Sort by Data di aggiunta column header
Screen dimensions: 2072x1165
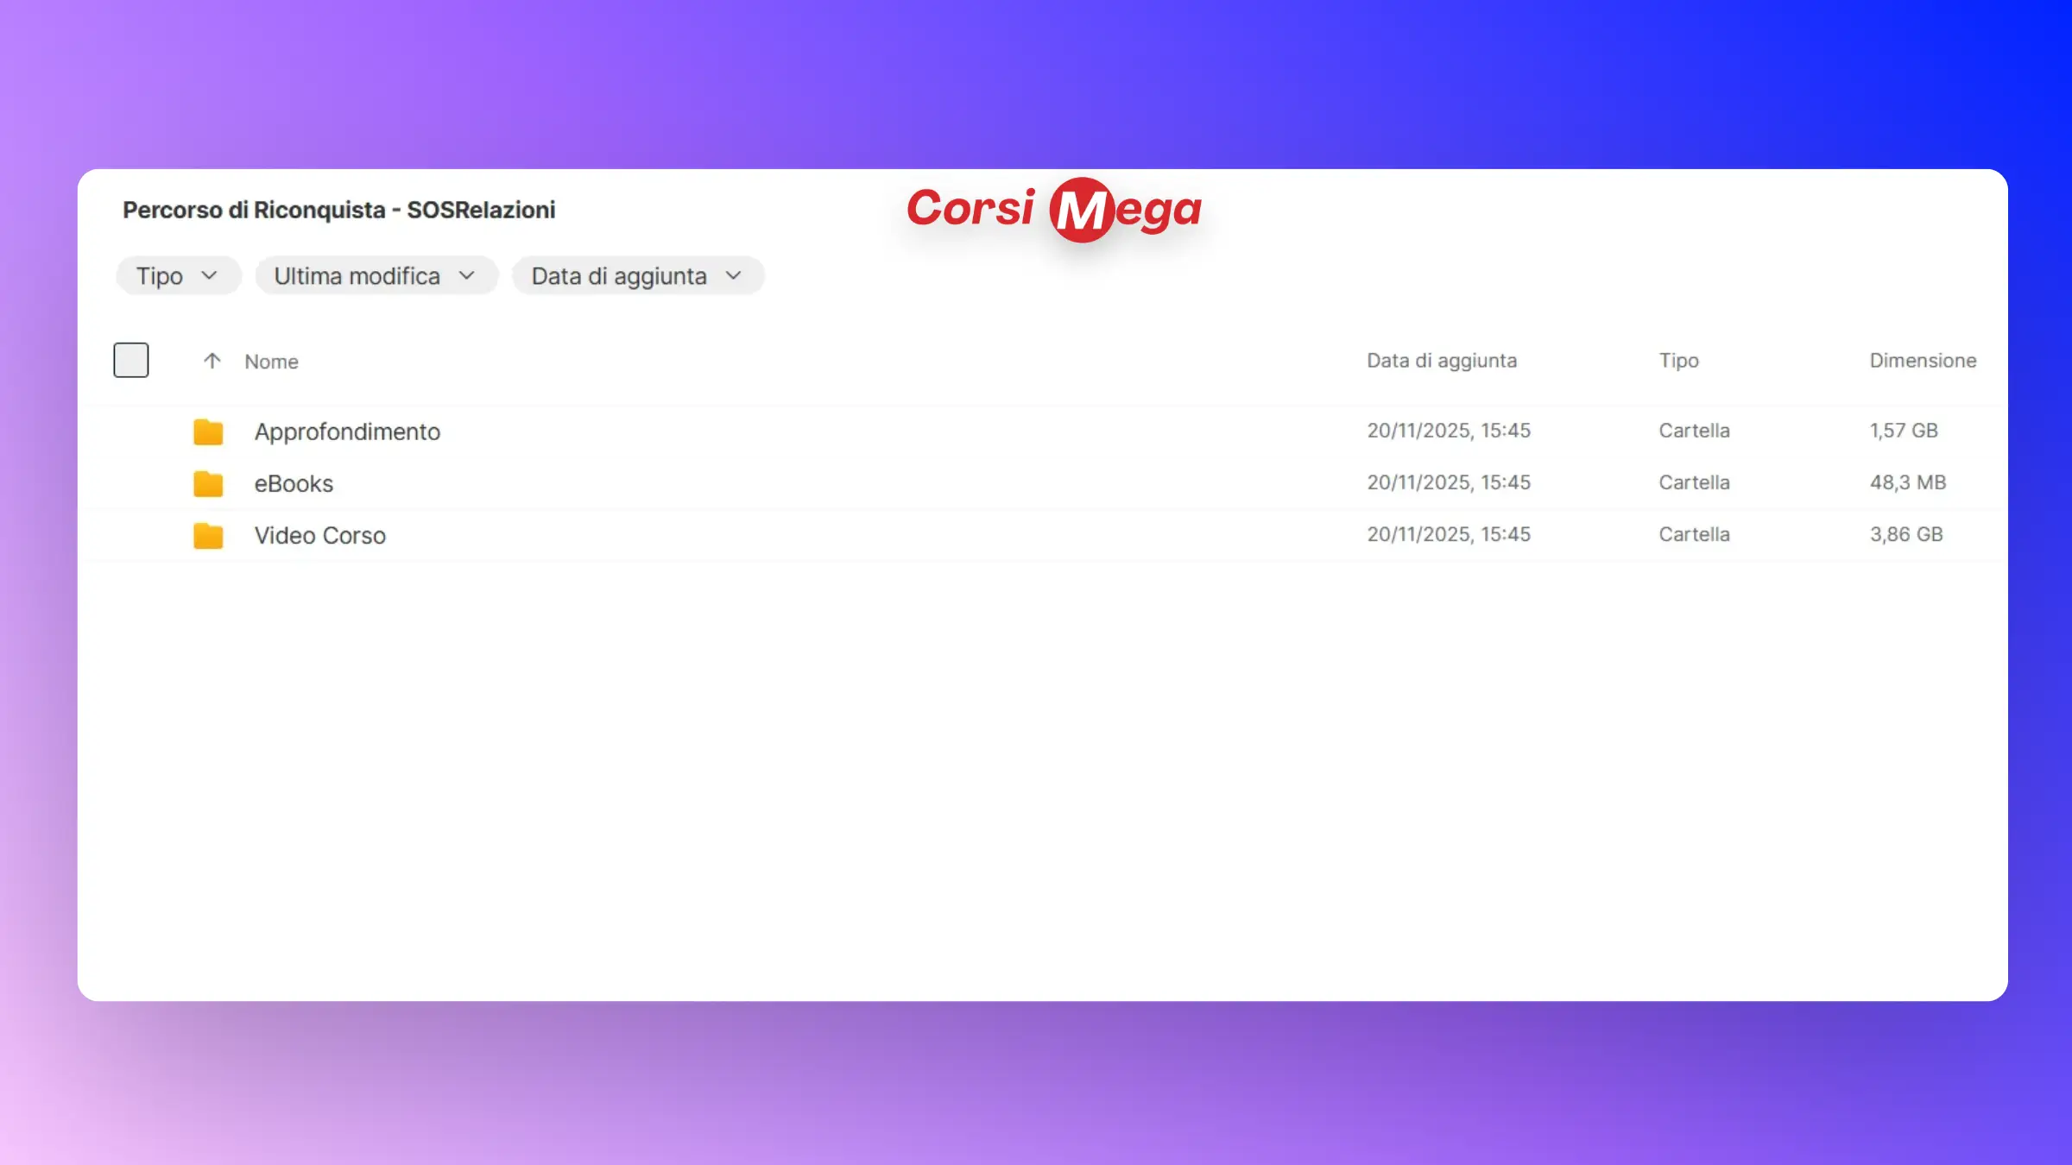point(1441,361)
